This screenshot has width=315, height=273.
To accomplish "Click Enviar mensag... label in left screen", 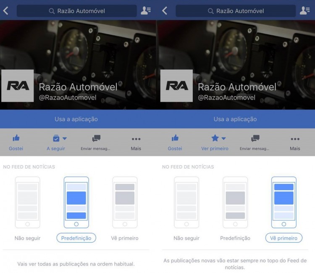I will (95, 149).
